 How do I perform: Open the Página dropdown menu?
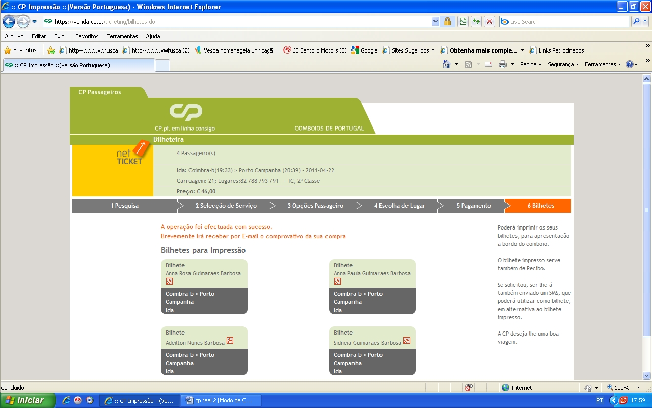[x=531, y=64]
